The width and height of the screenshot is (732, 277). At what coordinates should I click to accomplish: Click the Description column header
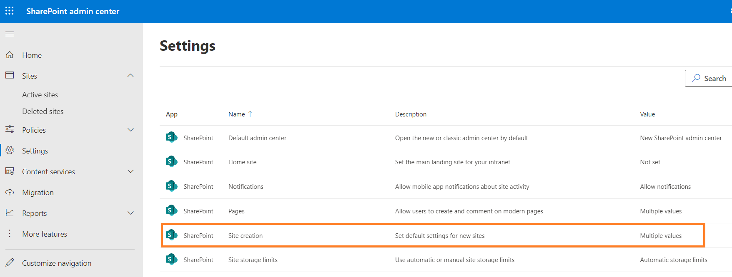[411, 114]
